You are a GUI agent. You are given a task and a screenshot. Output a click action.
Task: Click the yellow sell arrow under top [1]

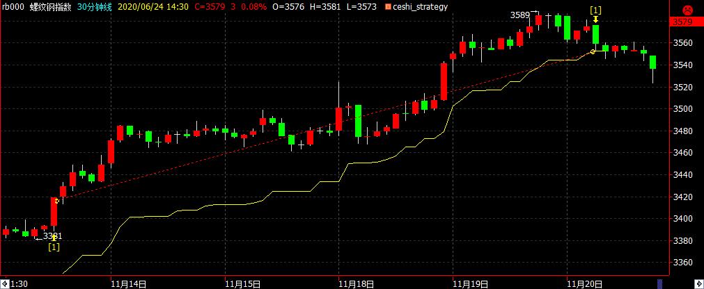[x=596, y=19]
